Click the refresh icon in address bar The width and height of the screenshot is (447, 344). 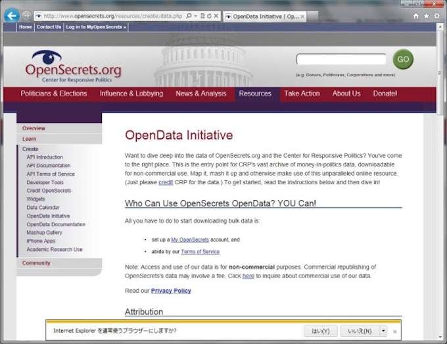208,15
